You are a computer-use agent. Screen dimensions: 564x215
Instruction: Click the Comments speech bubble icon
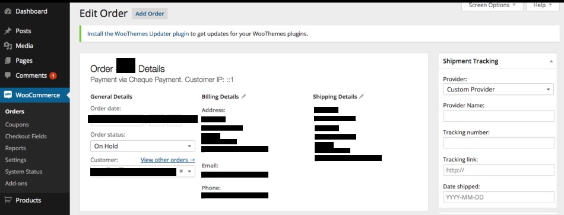(x=8, y=75)
